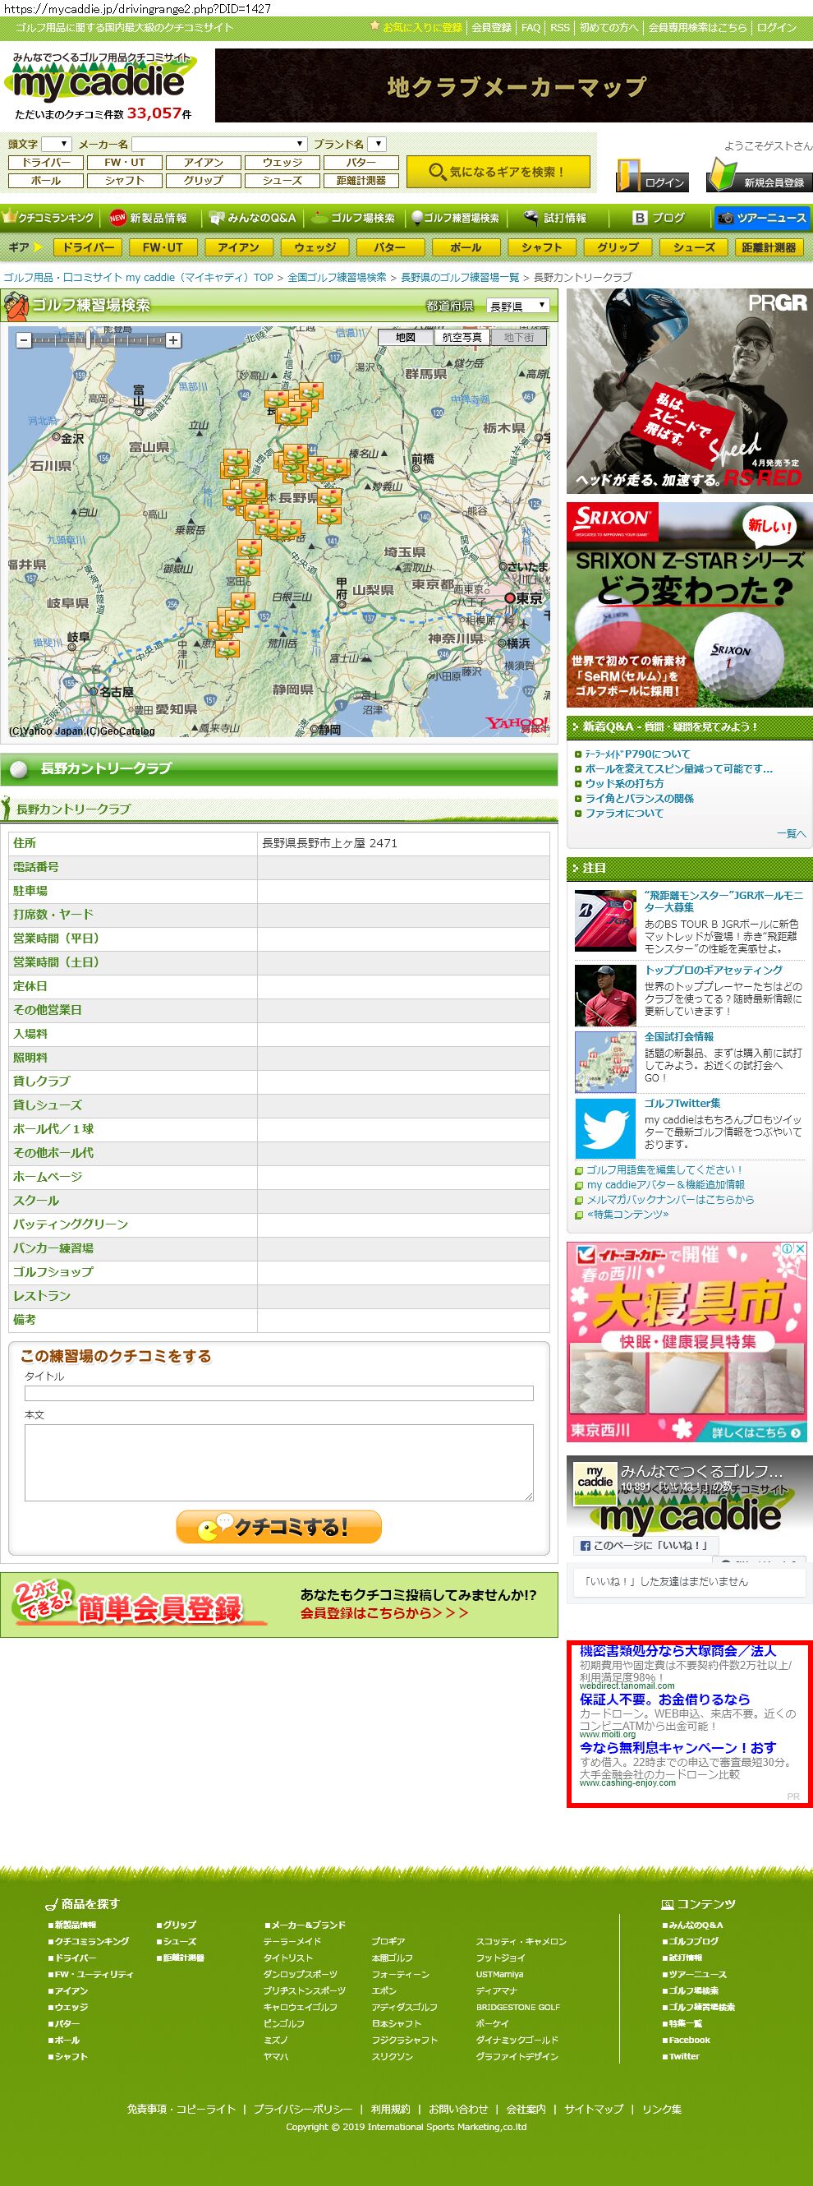Select 距離計測器 in green gear bar
The width and height of the screenshot is (813, 2186).
point(769,247)
